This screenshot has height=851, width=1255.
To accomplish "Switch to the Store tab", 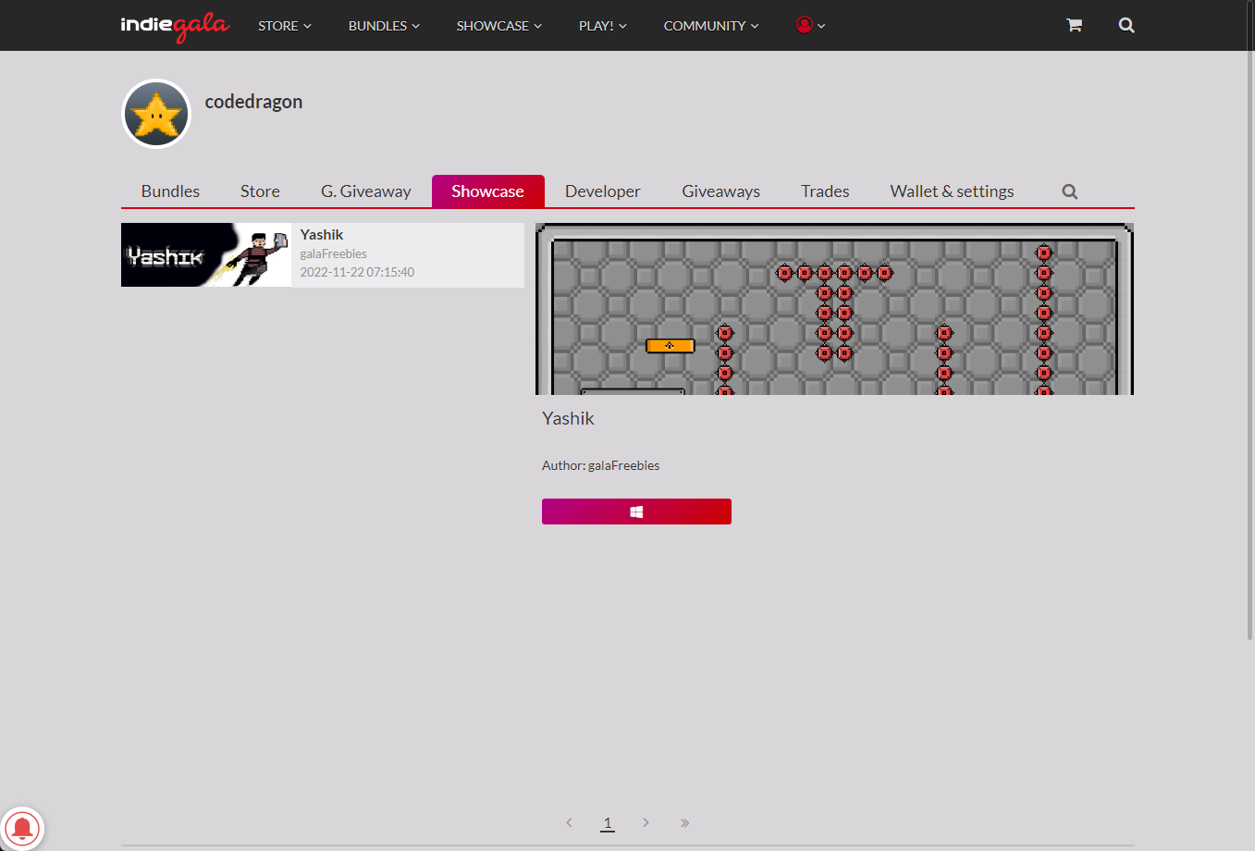I will point(260,191).
